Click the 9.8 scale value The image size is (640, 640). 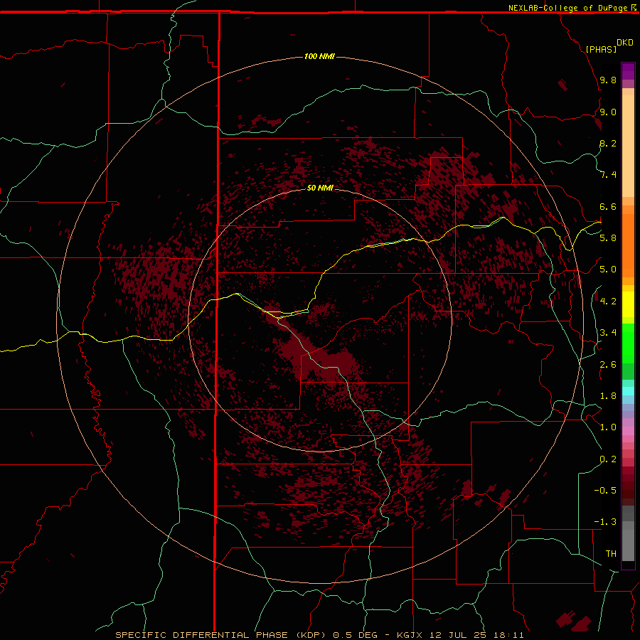click(608, 80)
